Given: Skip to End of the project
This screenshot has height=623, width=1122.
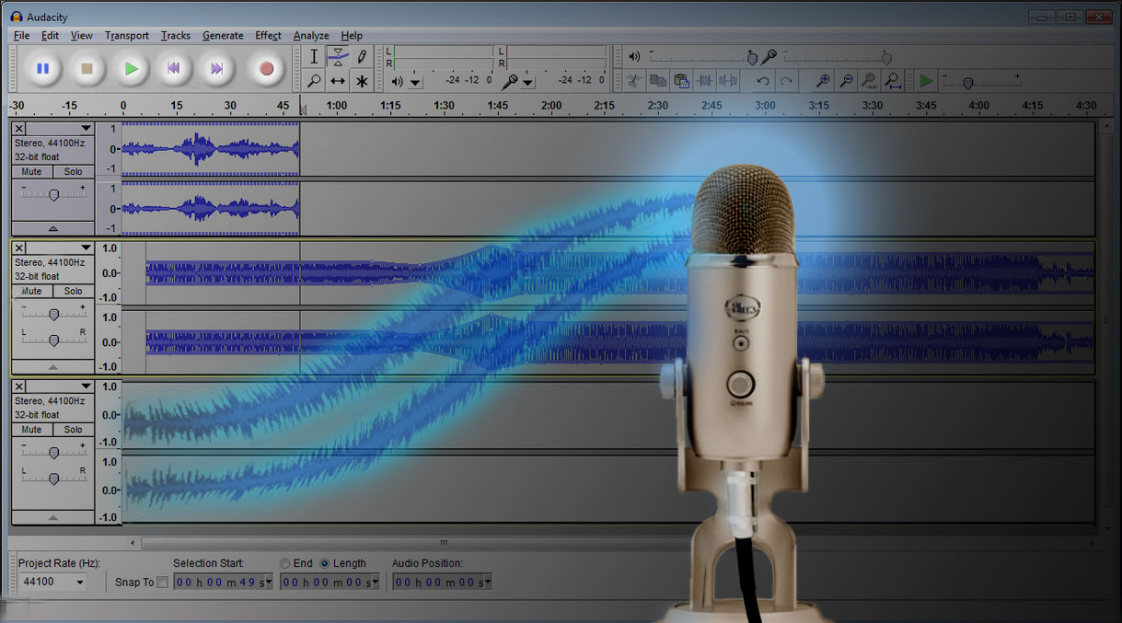Looking at the screenshot, I should tap(216, 68).
